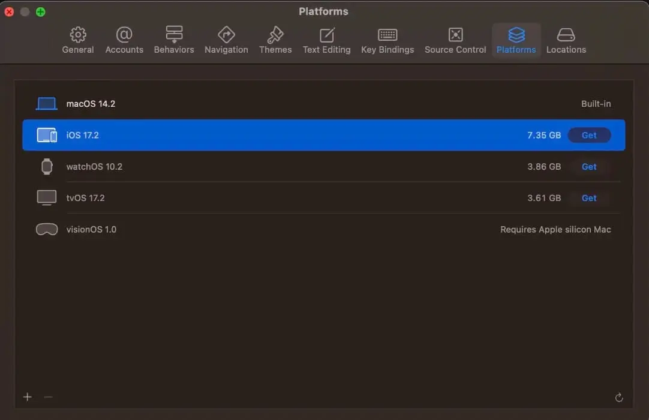Viewport: 649px width, 420px height.
Task: Open the Navigation preferences
Action: point(226,40)
